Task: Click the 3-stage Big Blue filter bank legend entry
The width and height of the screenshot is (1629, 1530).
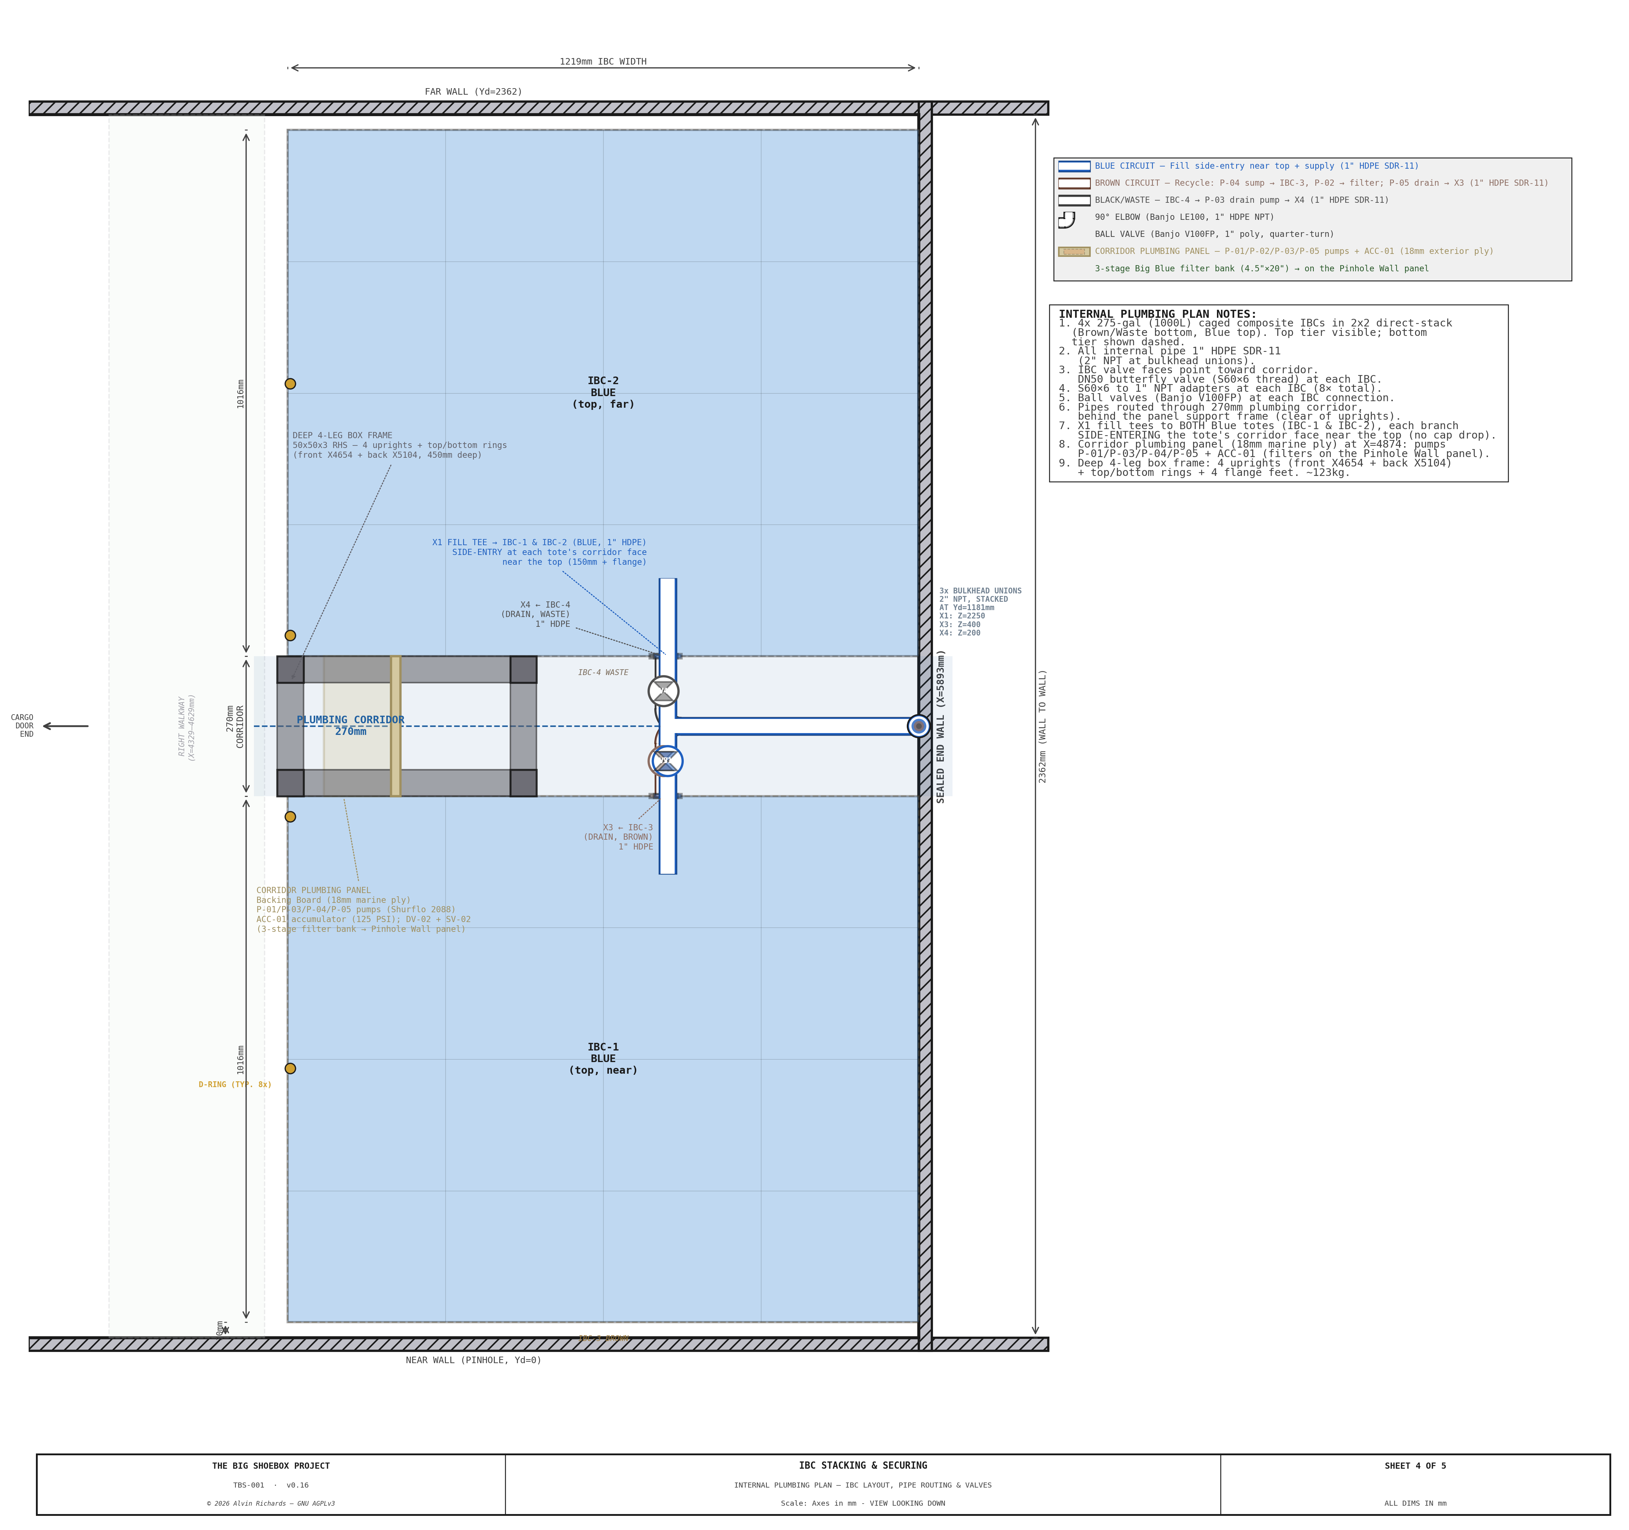Action: [1261, 269]
